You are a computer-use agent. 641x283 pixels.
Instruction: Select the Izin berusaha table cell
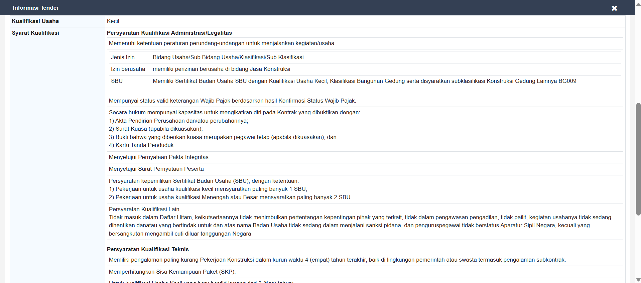click(128, 69)
